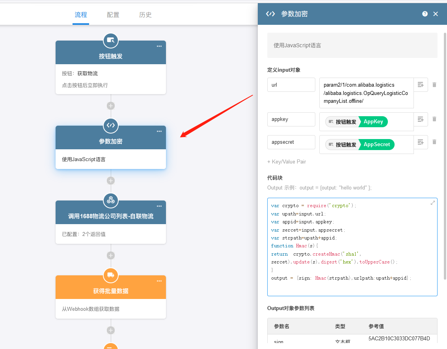Delete the appsecret input pair
Screen dimensions: 447x349
[x=434, y=142]
